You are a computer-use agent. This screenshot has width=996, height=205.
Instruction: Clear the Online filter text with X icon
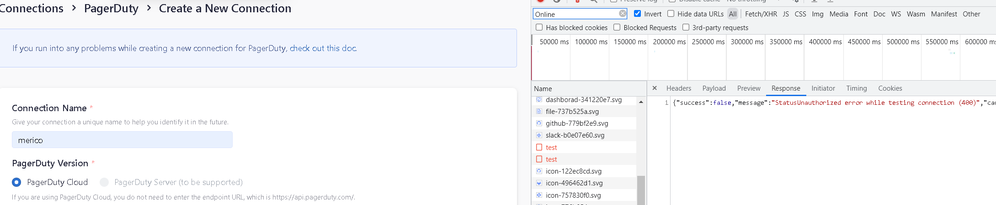pos(623,14)
